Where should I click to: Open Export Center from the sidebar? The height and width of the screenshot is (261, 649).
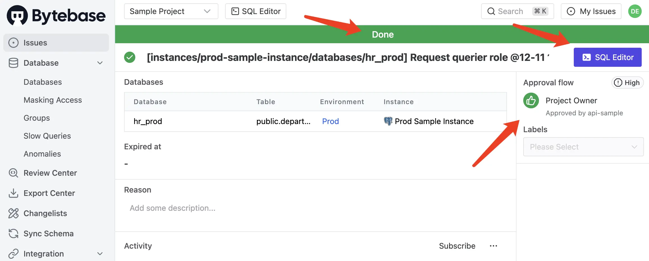click(49, 193)
